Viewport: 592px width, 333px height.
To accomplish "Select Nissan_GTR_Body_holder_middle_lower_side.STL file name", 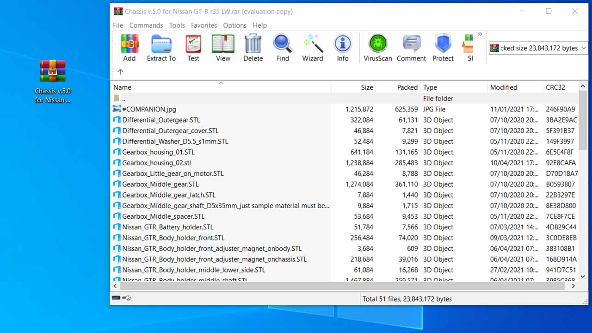I will (x=194, y=270).
